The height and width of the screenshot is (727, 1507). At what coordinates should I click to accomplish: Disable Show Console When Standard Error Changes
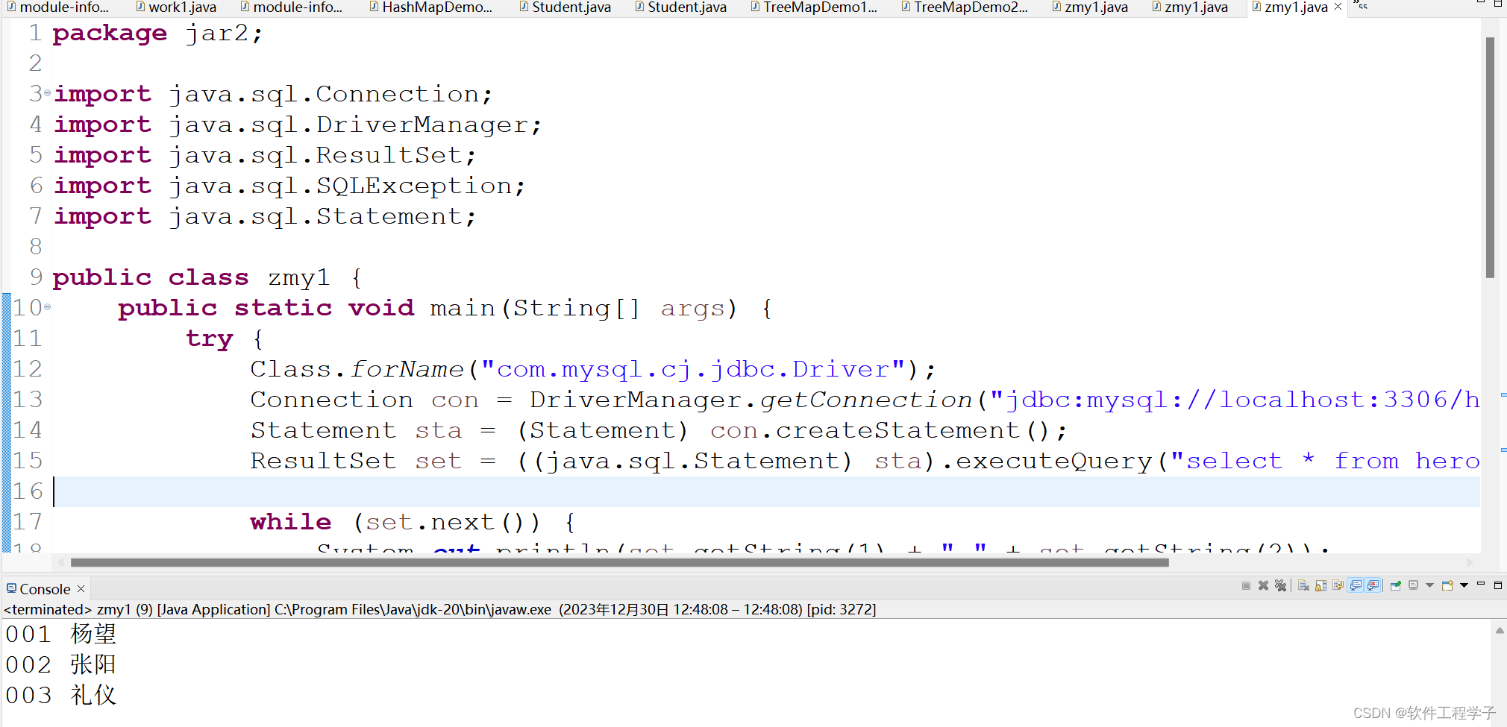point(1373,586)
